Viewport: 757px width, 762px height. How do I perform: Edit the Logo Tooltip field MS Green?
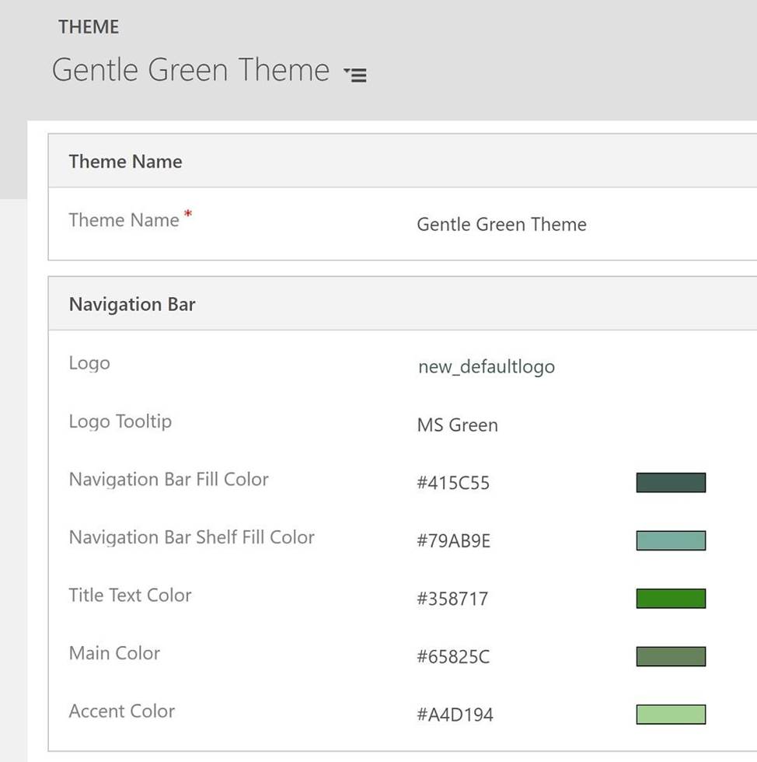click(457, 425)
